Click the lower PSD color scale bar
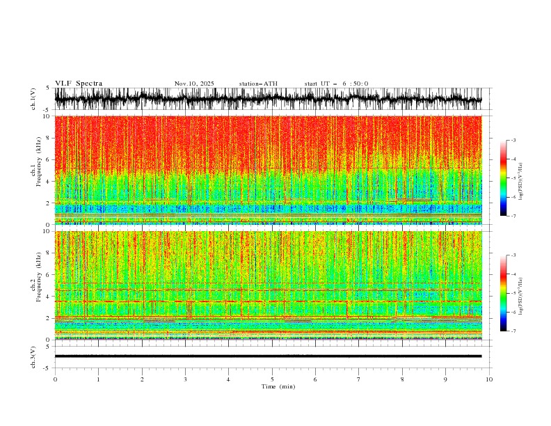551x426 pixels. click(x=503, y=293)
